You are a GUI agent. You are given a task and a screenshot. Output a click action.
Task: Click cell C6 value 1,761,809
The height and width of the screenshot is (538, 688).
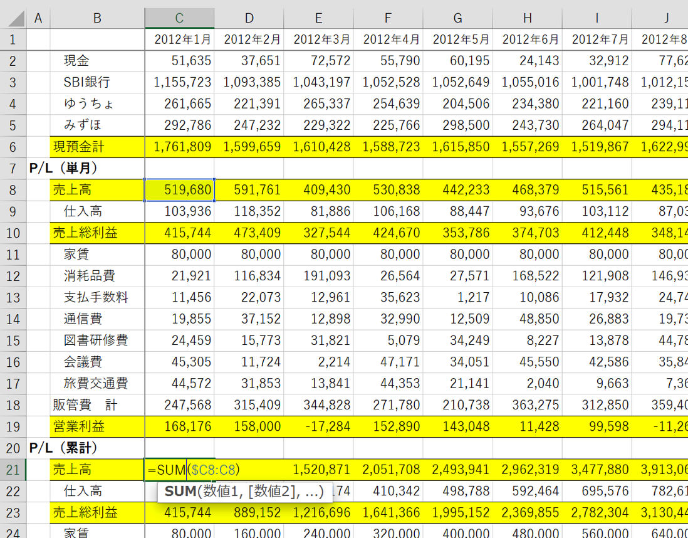[x=179, y=147]
